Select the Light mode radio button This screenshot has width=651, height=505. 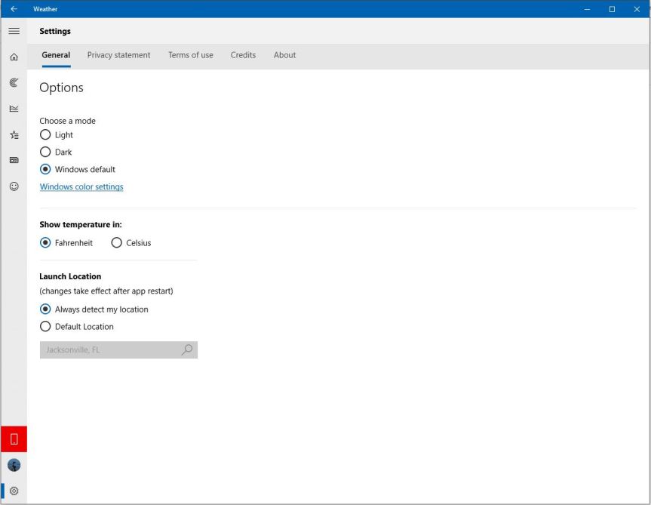45,135
